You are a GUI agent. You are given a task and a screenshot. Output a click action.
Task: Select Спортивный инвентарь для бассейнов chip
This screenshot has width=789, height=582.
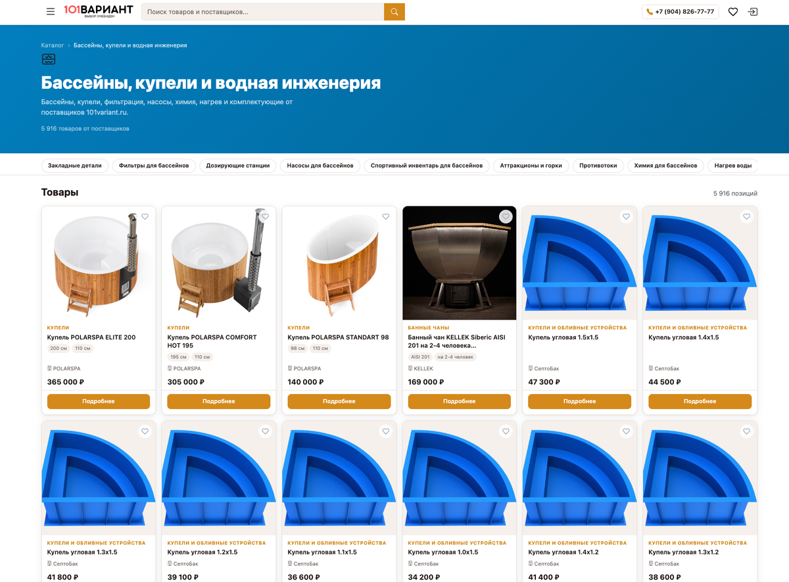click(x=427, y=166)
